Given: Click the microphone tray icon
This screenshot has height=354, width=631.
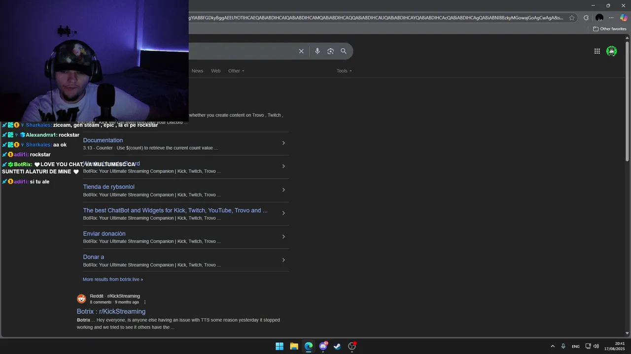Looking at the screenshot, I should (x=563, y=346).
